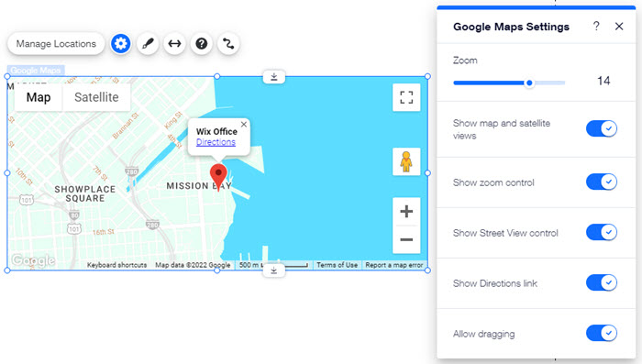
Task: Click the blue settings gear icon
Action: pos(121,43)
